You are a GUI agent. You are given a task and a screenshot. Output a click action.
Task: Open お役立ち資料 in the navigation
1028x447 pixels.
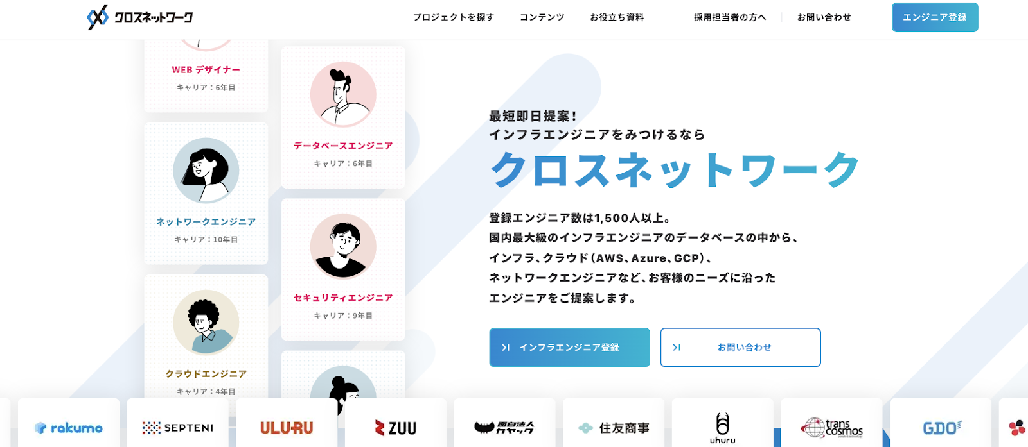point(617,17)
